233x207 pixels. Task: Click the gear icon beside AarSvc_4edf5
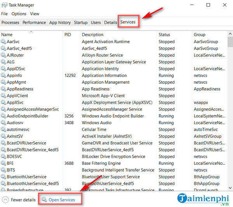[x=3, y=48]
